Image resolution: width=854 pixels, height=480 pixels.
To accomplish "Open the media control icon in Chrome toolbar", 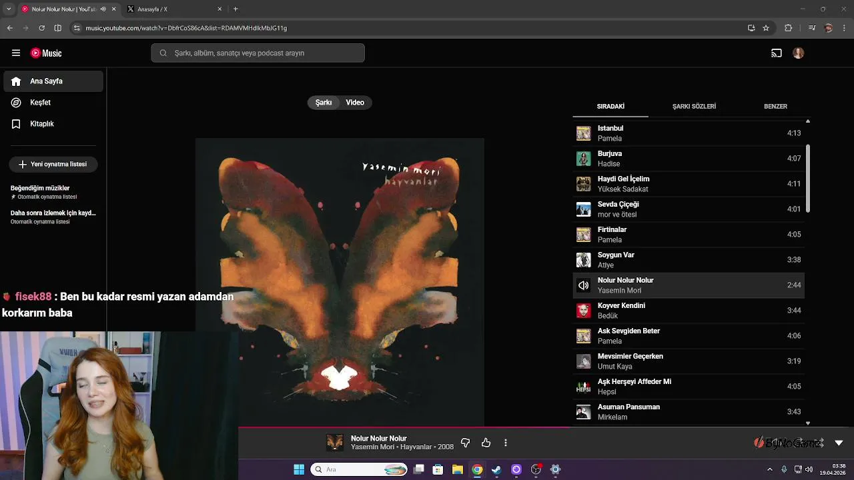I will pyautogui.click(x=811, y=28).
